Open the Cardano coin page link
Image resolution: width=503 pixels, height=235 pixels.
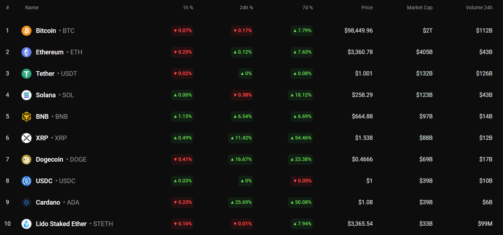[48, 202]
